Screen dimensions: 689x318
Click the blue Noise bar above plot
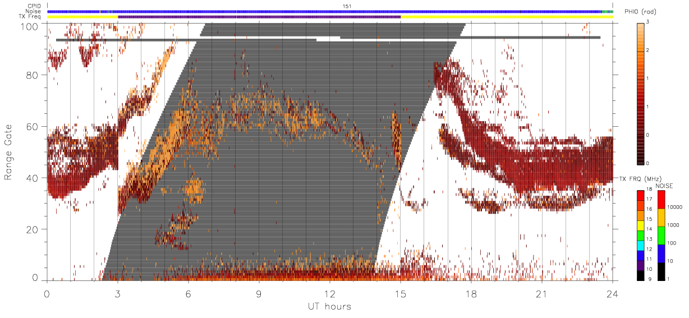click(330, 11)
